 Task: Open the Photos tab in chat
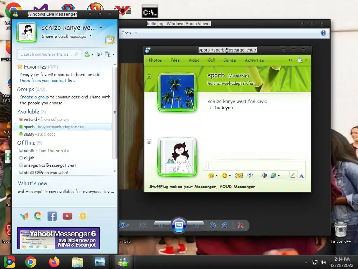pyautogui.click(x=155, y=60)
